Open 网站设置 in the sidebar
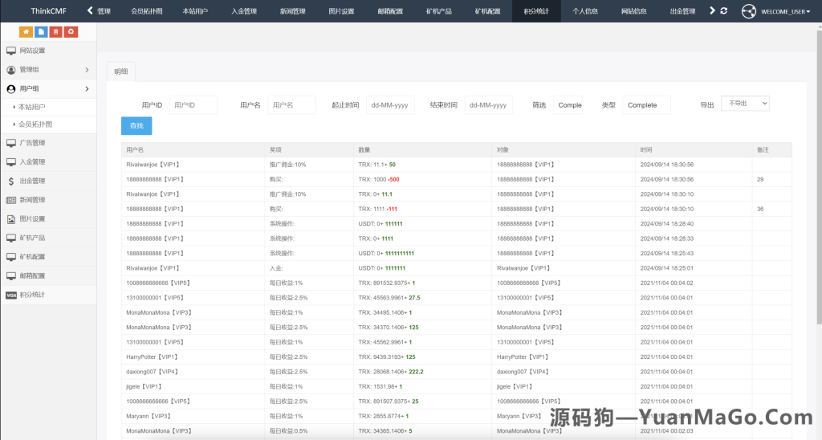822x440 pixels. pyautogui.click(x=48, y=51)
